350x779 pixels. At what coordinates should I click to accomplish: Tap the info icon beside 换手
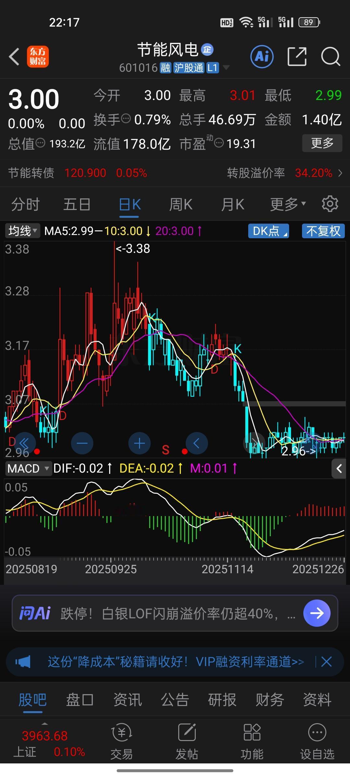coord(126,118)
